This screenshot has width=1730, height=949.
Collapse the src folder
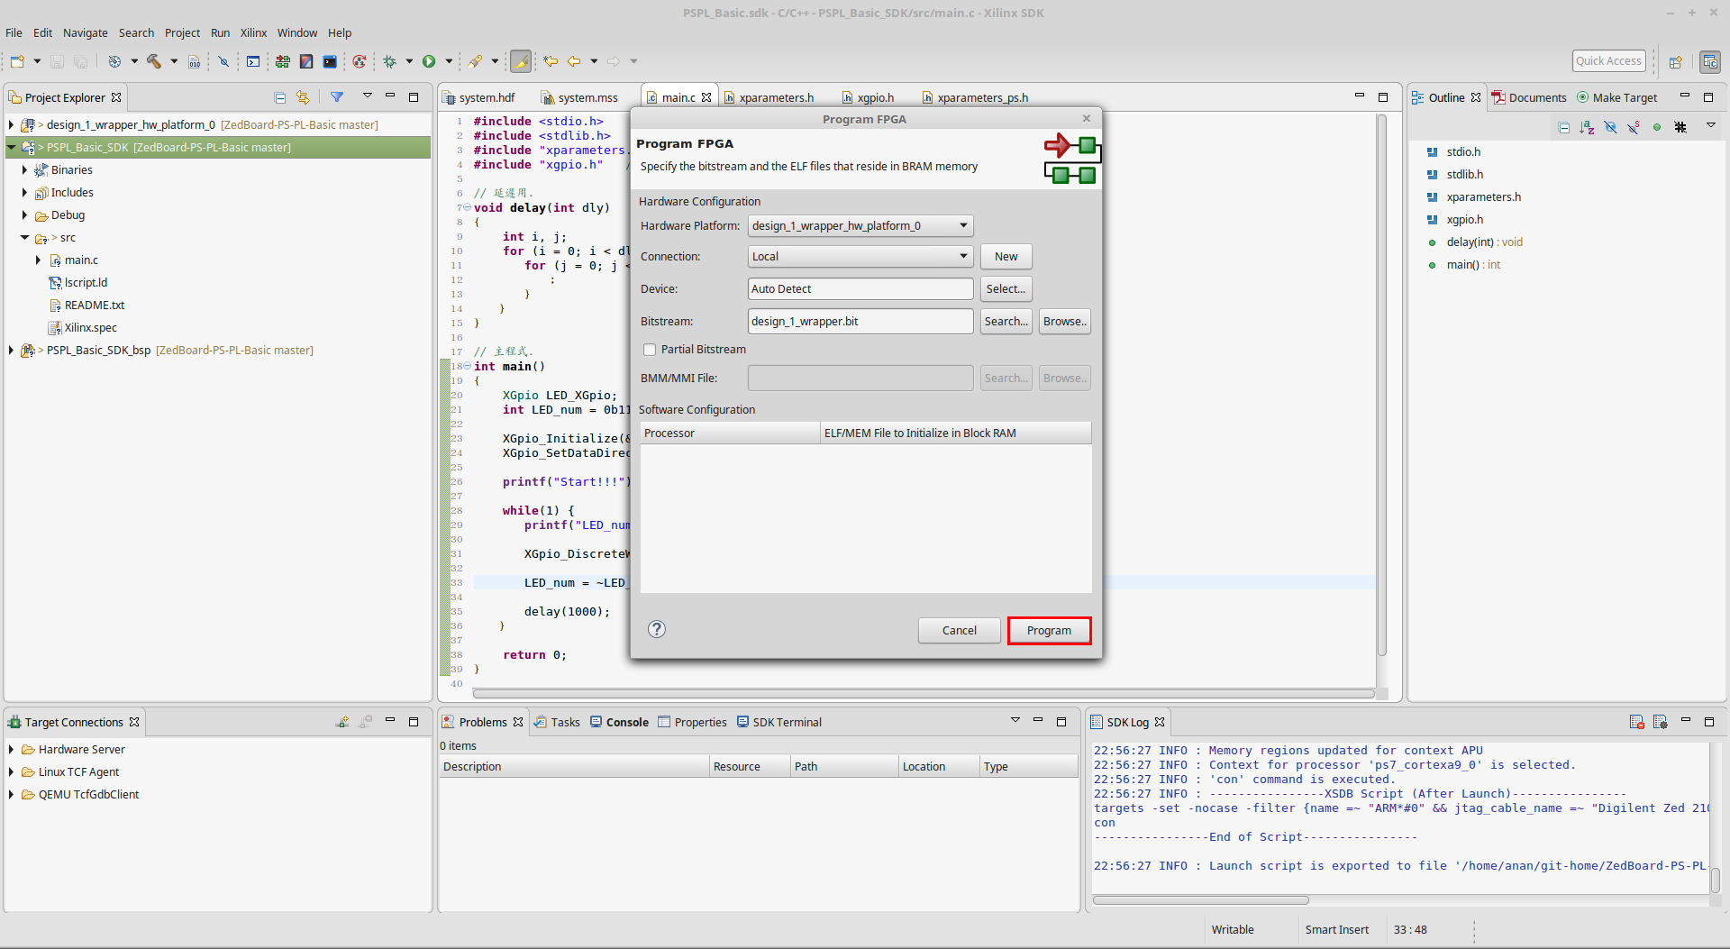[x=24, y=237]
